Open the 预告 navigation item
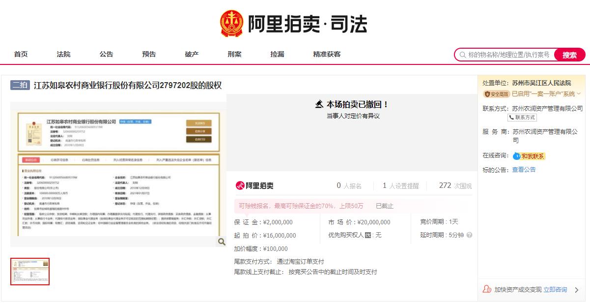 tap(149, 54)
